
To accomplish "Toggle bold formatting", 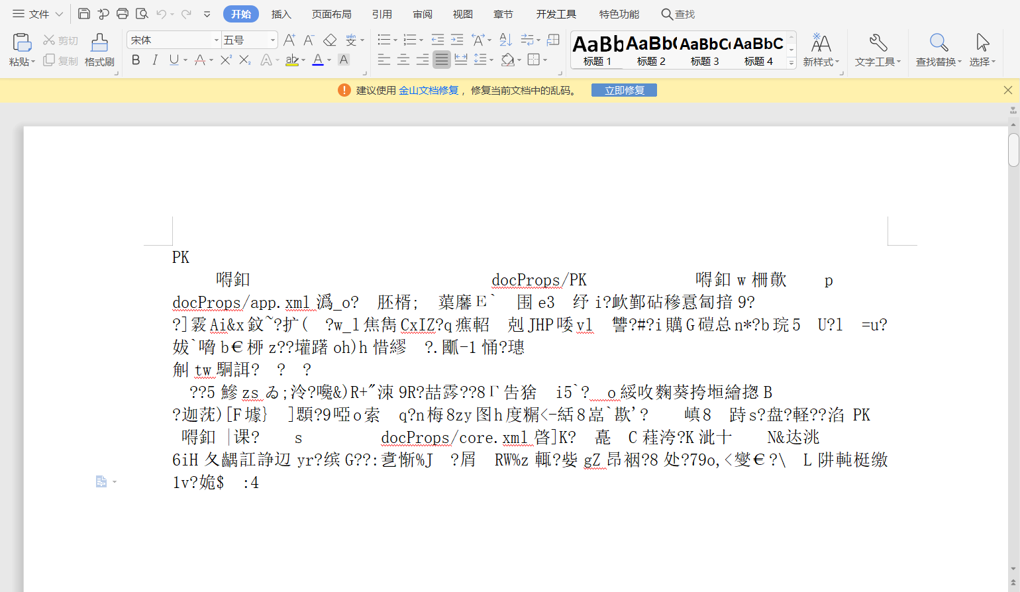I will click(x=136, y=60).
